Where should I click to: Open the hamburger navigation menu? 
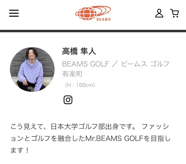coord(14,13)
